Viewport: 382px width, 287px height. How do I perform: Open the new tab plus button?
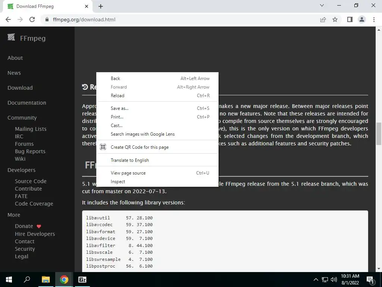(x=101, y=6)
